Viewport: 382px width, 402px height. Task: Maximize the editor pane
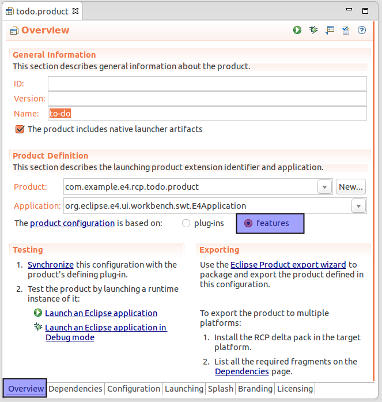tap(365, 11)
